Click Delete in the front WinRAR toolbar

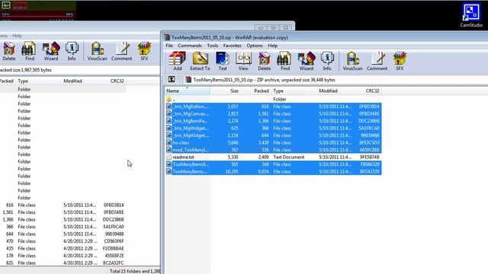pyautogui.click(x=265, y=61)
